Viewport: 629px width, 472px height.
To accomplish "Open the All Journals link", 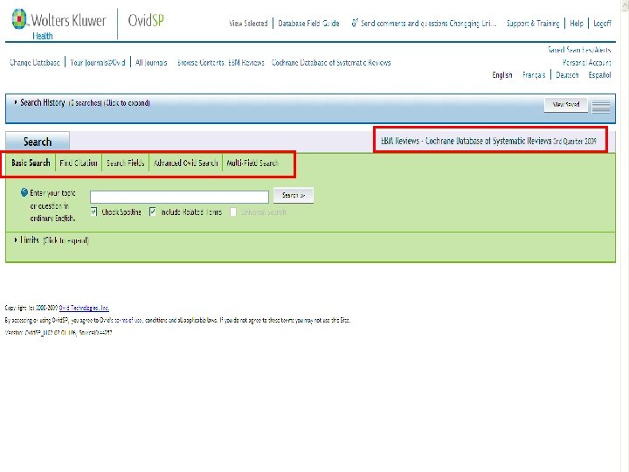I will click(151, 63).
